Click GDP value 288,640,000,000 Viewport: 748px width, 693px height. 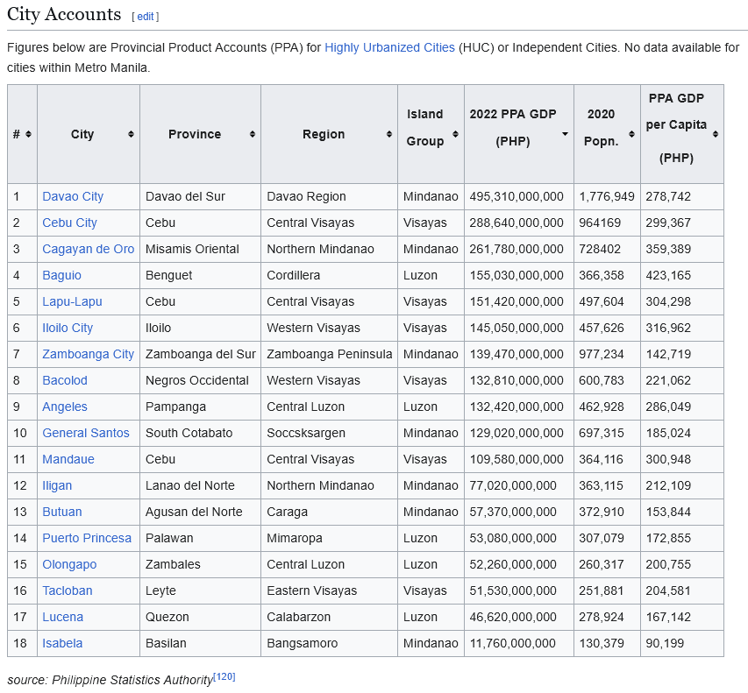pyautogui.click(x=516, y=223)
